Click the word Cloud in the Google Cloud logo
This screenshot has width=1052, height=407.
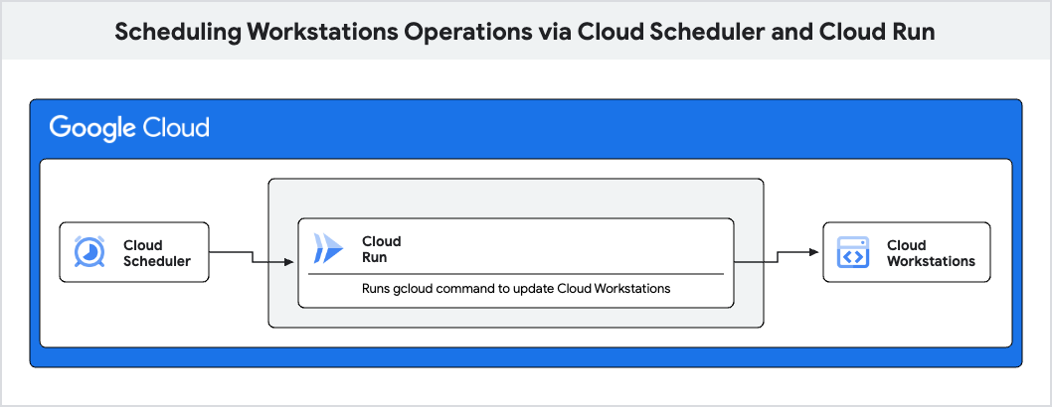pos(175,128)
